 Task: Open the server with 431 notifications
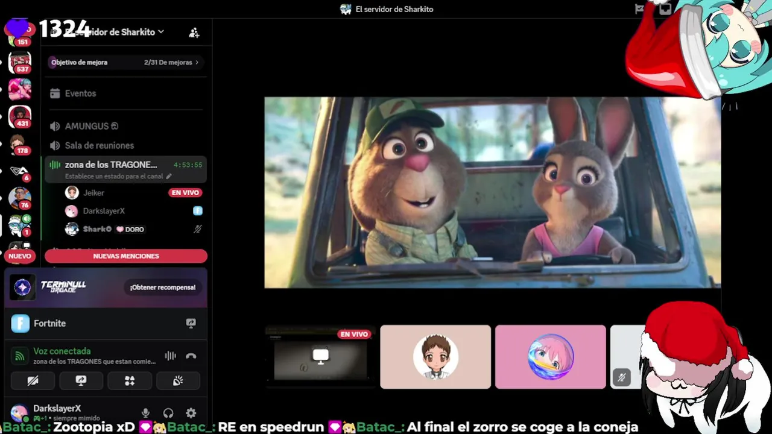20,116
